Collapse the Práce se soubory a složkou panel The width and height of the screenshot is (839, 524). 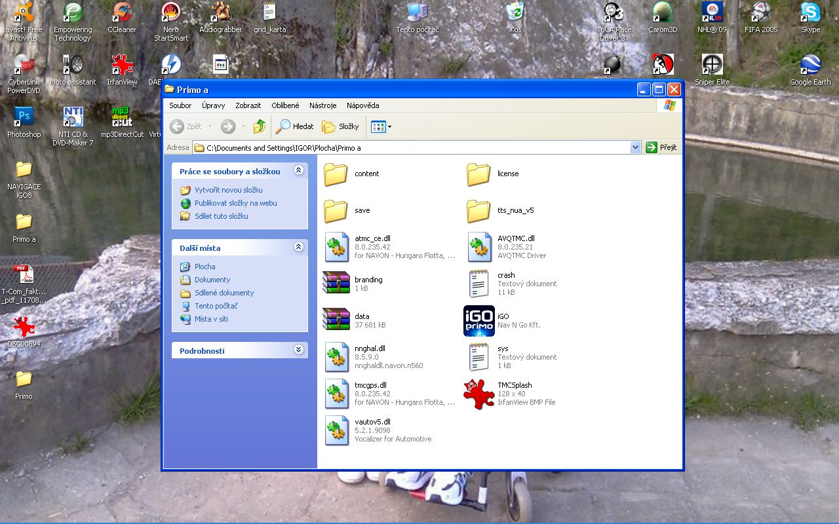pyautogui.click(x=299, y=170)
